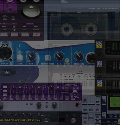Click the headphone jack on purple rack
This screenshot has width=120, height=125.
[x=78, y=99]
